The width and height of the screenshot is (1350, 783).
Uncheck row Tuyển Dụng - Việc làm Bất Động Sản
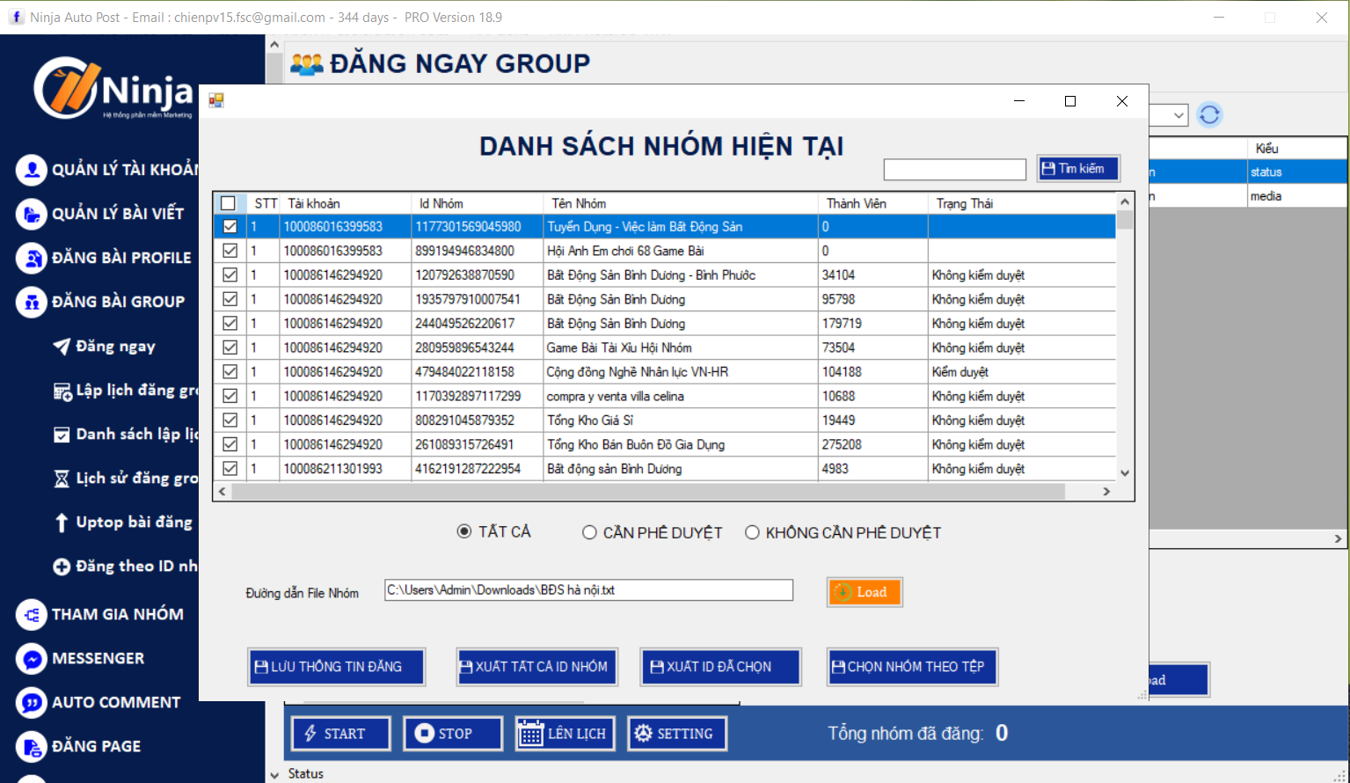pyautogui.click(x=230, y=227)
